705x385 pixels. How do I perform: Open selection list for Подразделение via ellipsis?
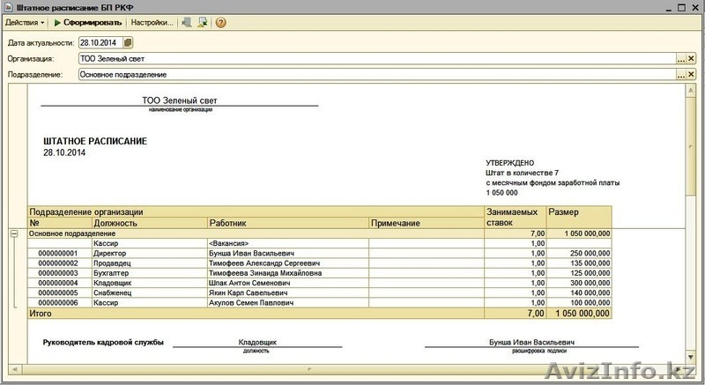680,75
